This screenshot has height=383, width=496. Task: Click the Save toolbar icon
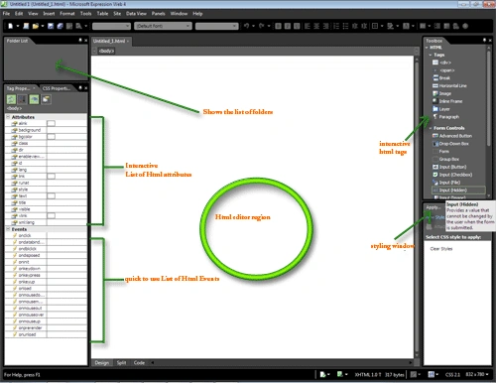[51, 26]
